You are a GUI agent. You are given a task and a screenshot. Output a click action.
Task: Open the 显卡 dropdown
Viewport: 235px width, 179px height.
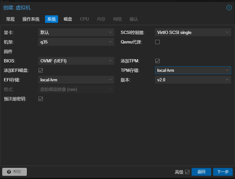click(110, 32)
